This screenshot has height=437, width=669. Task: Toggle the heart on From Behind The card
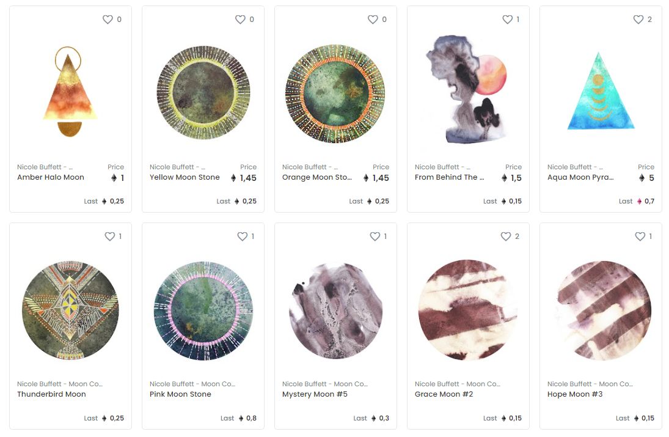coord(507,19)
